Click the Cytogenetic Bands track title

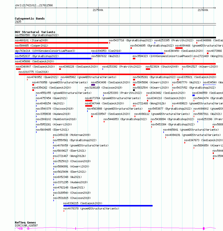point(30,19)
